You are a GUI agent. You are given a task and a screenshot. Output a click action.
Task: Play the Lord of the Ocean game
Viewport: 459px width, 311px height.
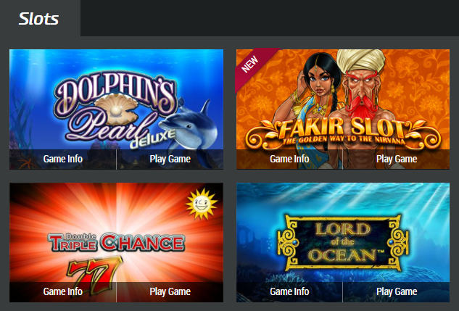click(397, 291)
